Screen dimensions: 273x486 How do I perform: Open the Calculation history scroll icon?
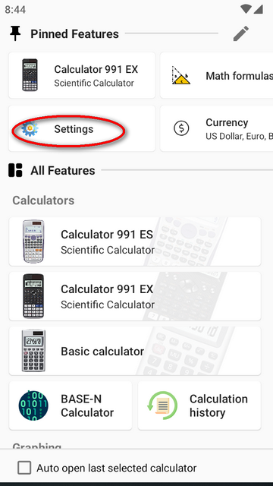pyautogui.click(x=162, y=406)
